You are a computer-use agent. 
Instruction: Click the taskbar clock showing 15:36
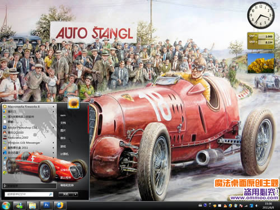click(x=268, y=206)
